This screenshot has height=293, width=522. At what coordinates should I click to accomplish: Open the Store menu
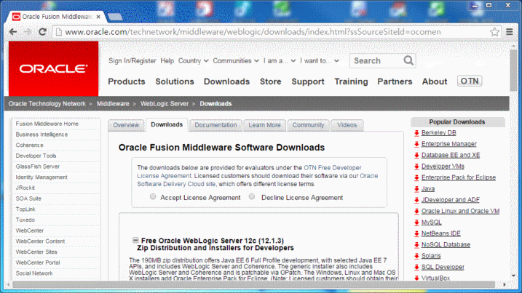(271, 81)
